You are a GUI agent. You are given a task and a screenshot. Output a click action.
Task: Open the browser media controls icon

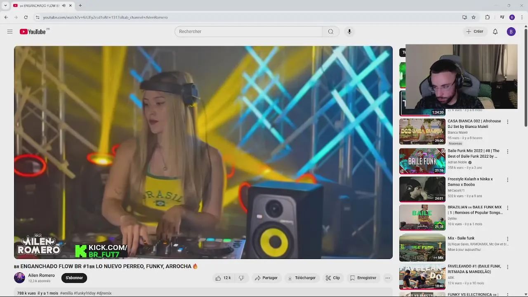[502, 17]
